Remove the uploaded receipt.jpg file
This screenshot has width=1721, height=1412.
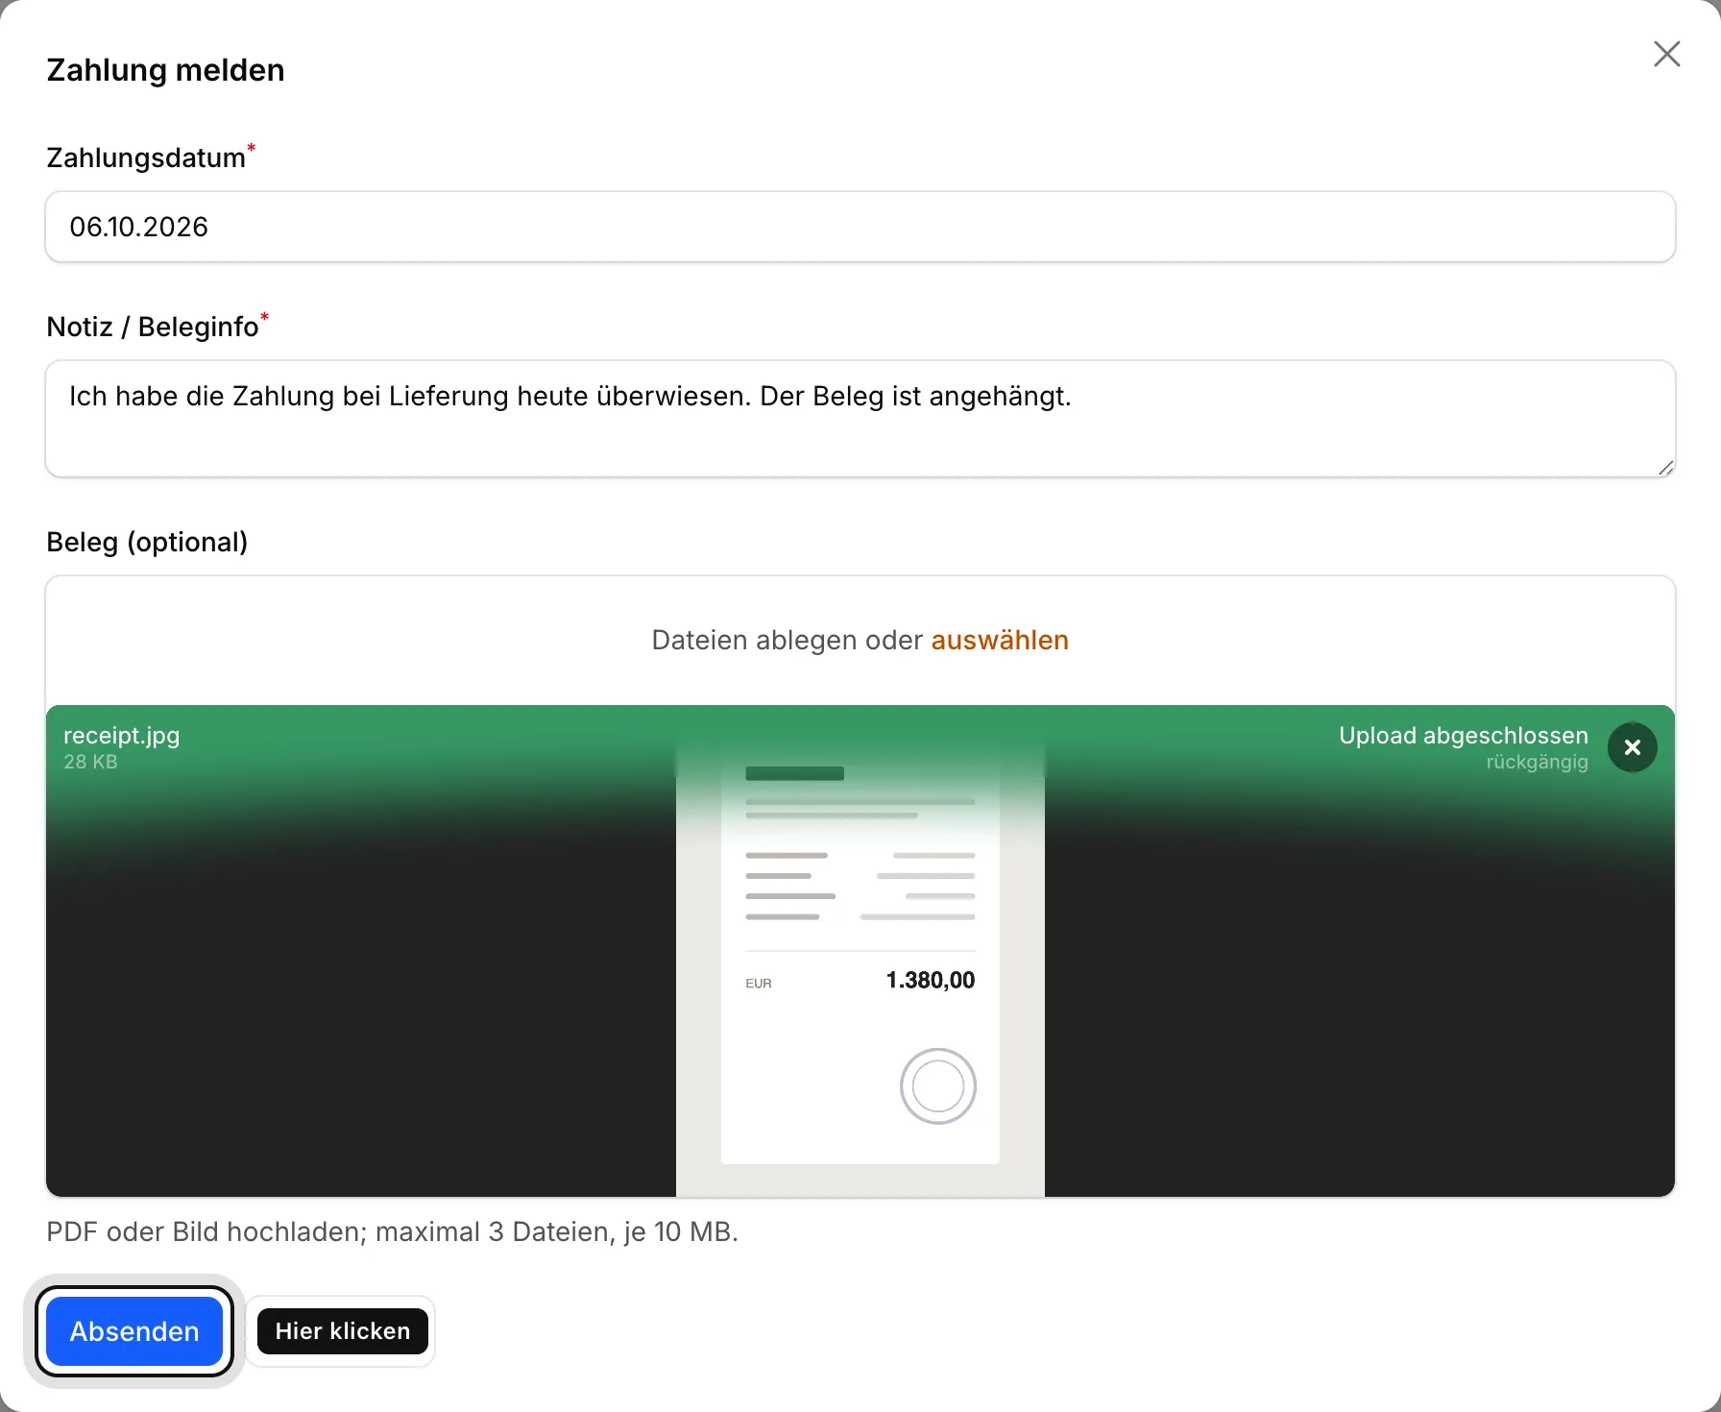click(1632, 747)
